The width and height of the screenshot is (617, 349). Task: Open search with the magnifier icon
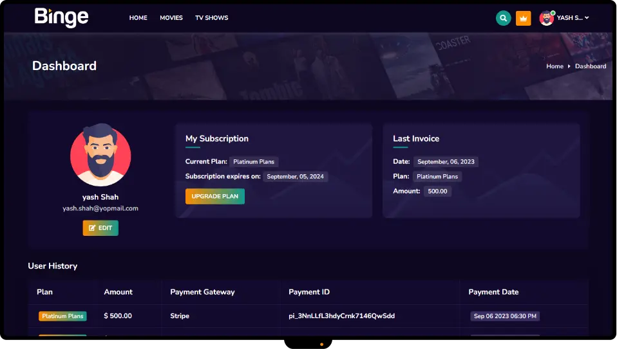503,18
